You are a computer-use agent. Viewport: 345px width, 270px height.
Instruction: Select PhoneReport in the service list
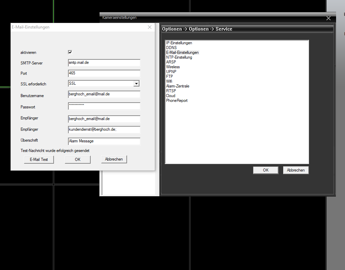pos(177,101)
